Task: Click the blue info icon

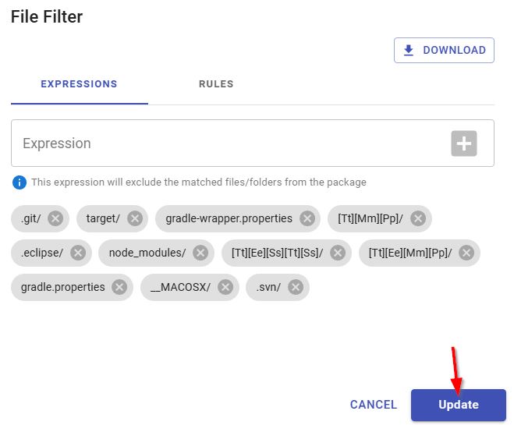Action: (x=19, y=182)
